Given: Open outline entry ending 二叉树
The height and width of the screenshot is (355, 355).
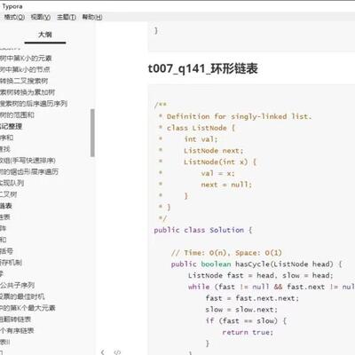Looking at the screenshot, I should [x=9, y=194].
